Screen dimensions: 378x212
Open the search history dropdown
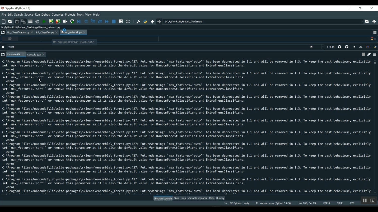click(323, 47)
